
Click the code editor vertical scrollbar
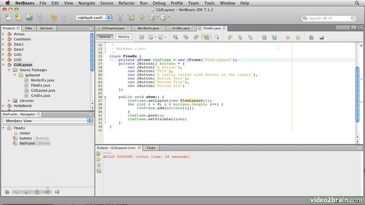pos(358,94)
